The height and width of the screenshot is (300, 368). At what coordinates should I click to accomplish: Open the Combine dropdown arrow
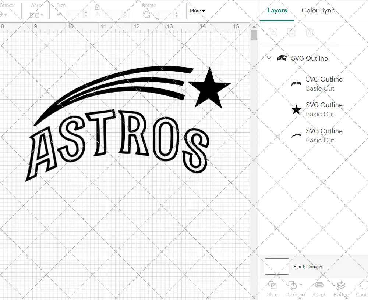pyautogui.click(x=301, y=285)
